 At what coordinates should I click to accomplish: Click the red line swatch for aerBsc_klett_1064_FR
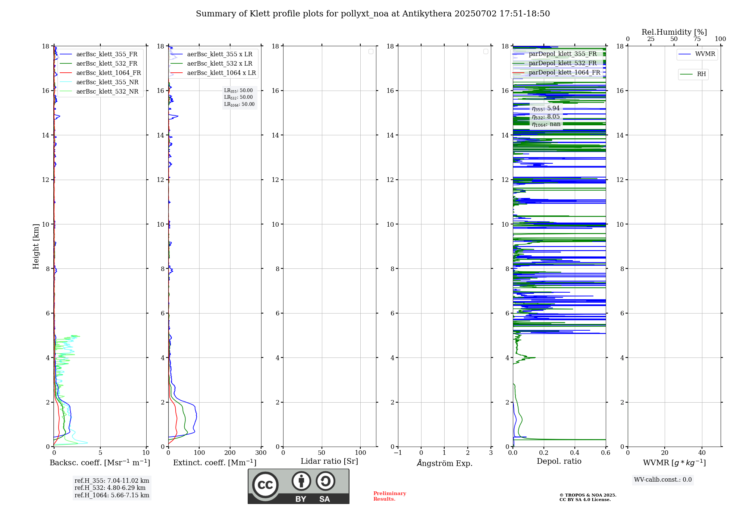[66, 73]
